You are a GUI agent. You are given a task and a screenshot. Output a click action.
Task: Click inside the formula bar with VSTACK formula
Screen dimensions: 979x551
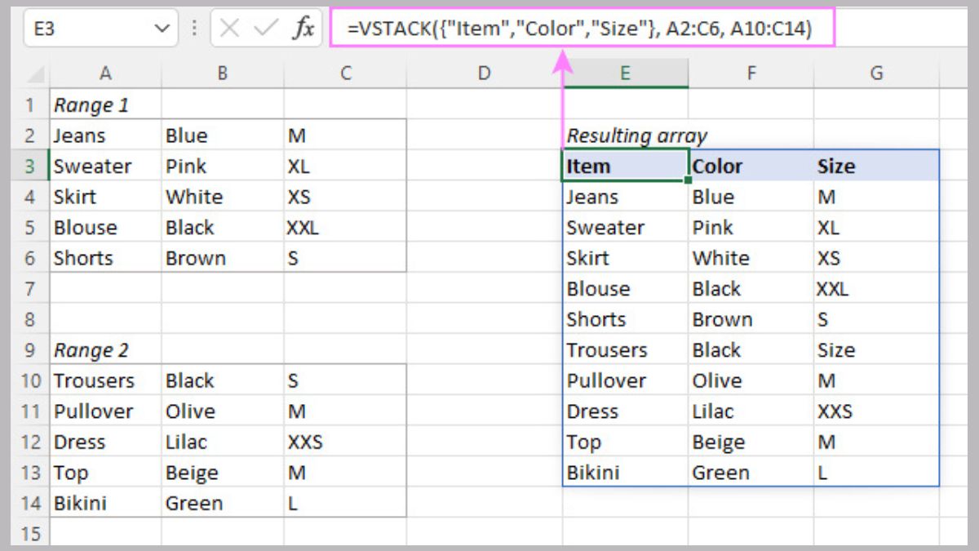pos(571,27)
